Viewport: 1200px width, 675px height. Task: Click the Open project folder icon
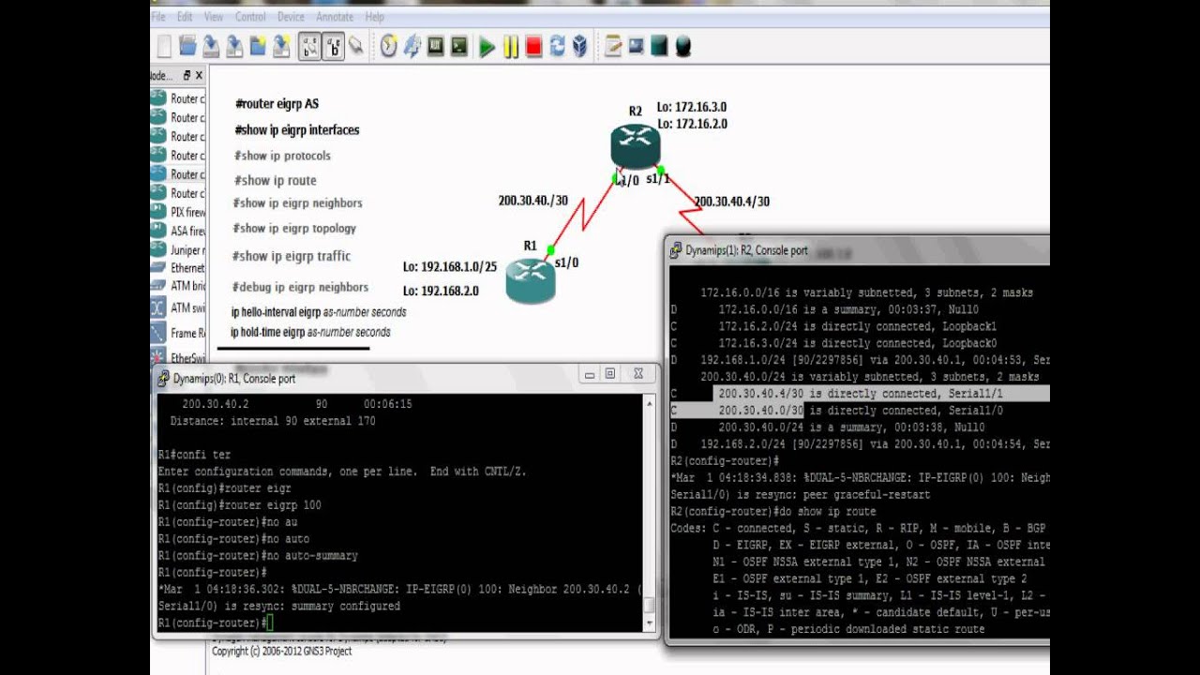(187, 46)
